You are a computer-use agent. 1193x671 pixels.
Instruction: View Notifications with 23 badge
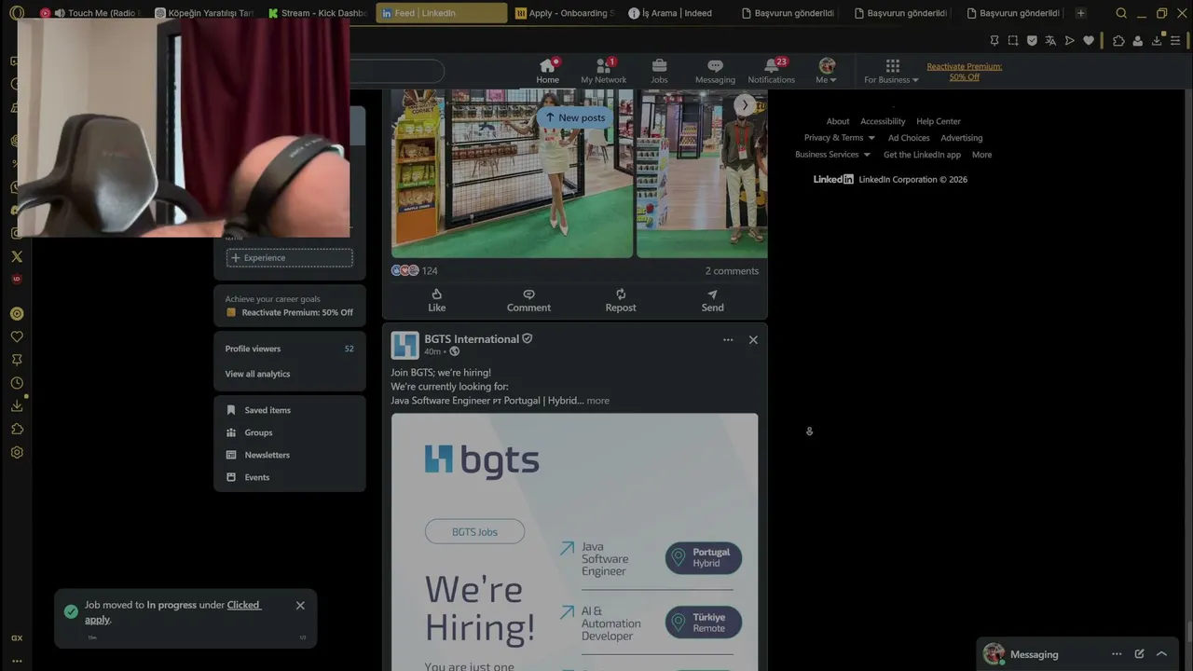772,71
